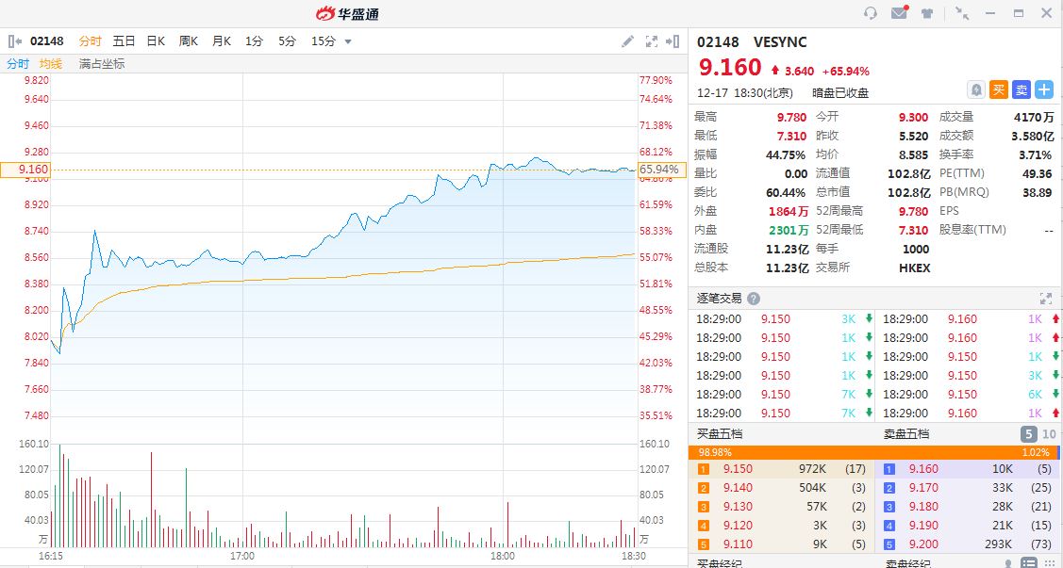
Task: Click the blue 卖 sell button
Action: [1021, 89]
